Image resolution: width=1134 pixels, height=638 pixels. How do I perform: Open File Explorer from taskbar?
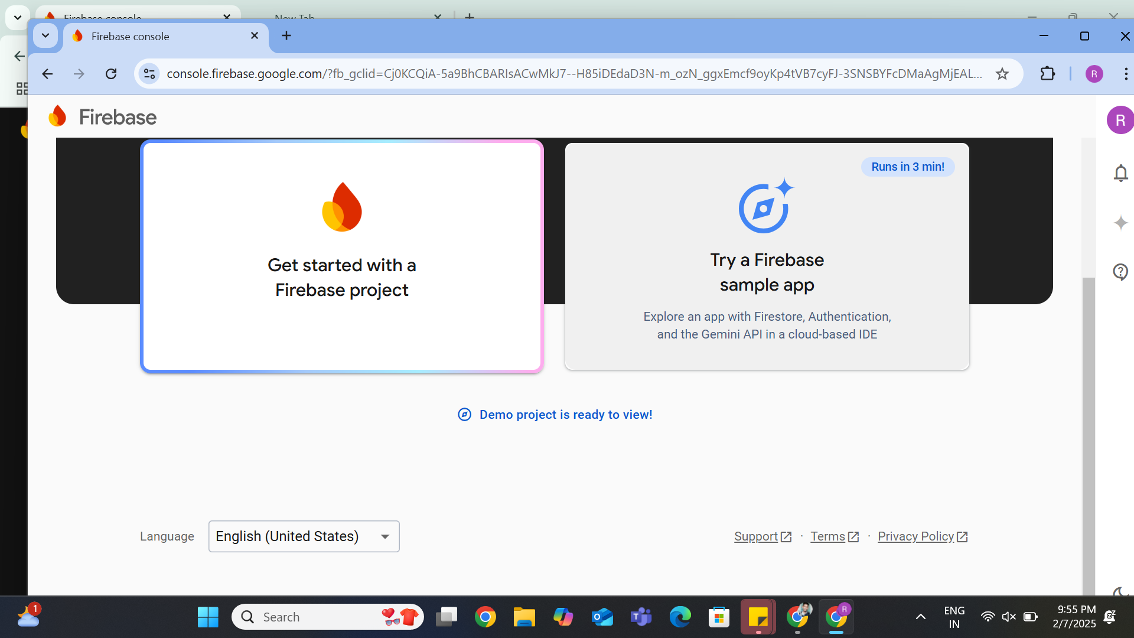coord(524,617)
